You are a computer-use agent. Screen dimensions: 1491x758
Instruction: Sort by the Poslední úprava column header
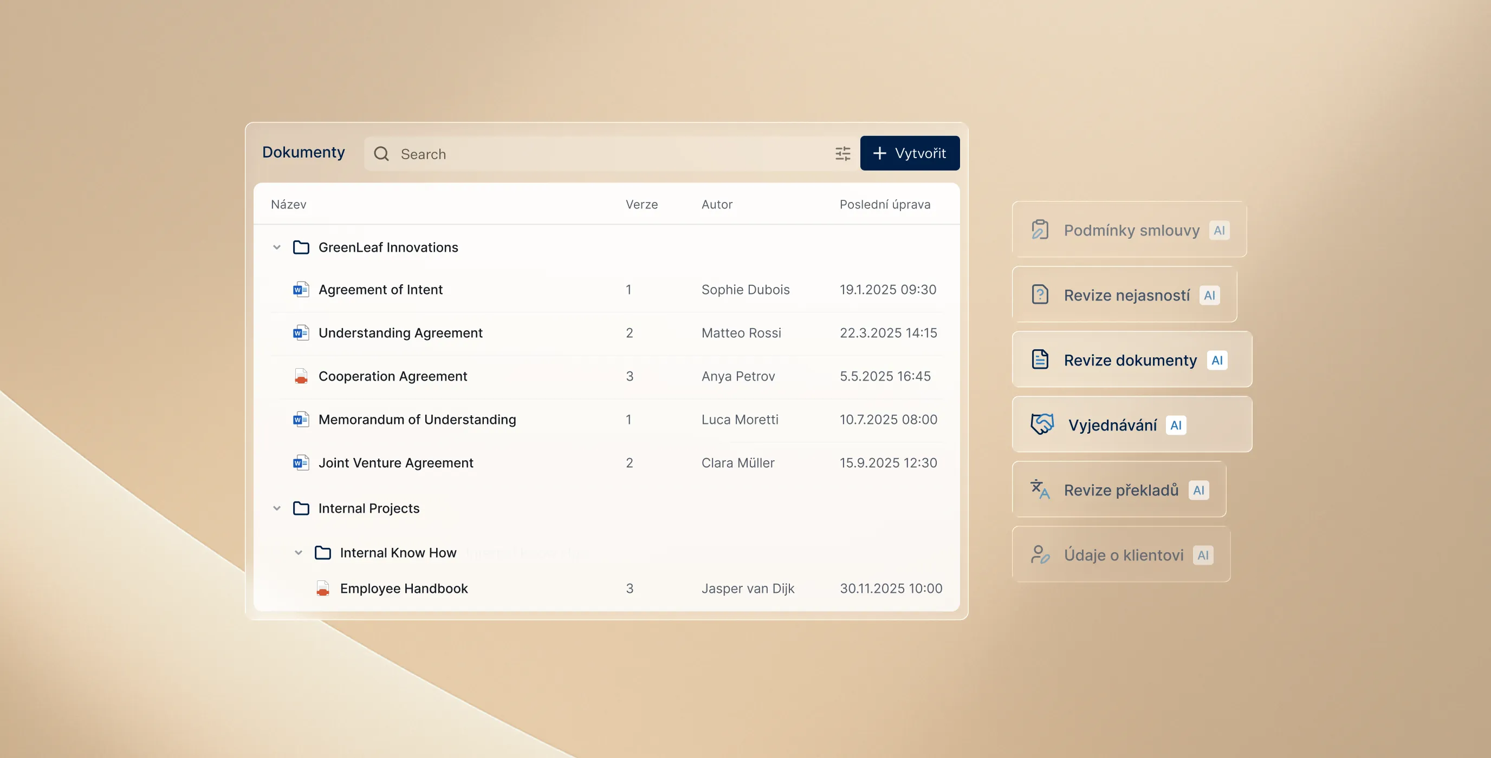coord(884,204)
